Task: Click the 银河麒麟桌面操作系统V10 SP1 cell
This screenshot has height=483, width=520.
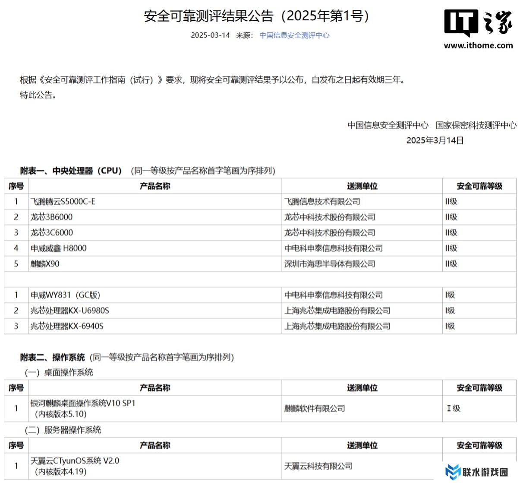Action: click(83, 404)
